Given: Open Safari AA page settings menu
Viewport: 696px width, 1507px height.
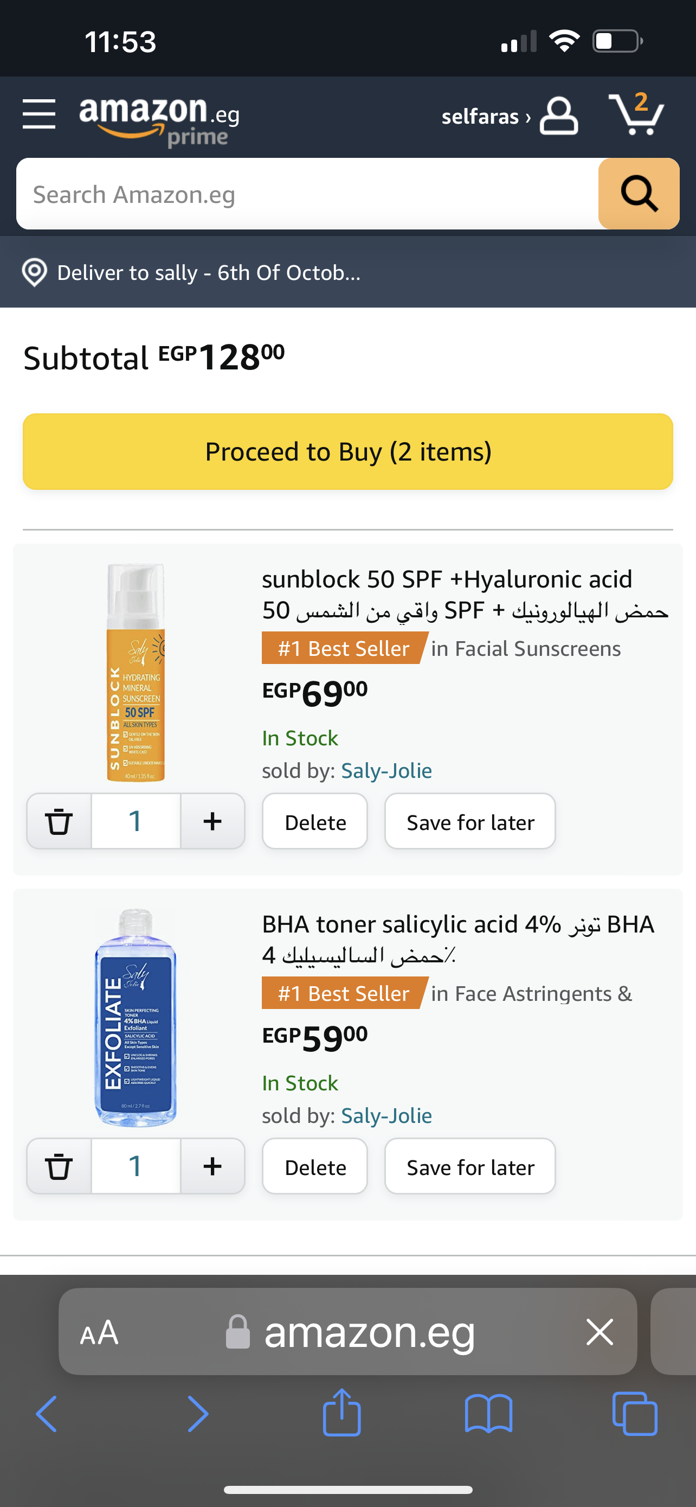Looking at the screenshot, I should point(99,1332).
